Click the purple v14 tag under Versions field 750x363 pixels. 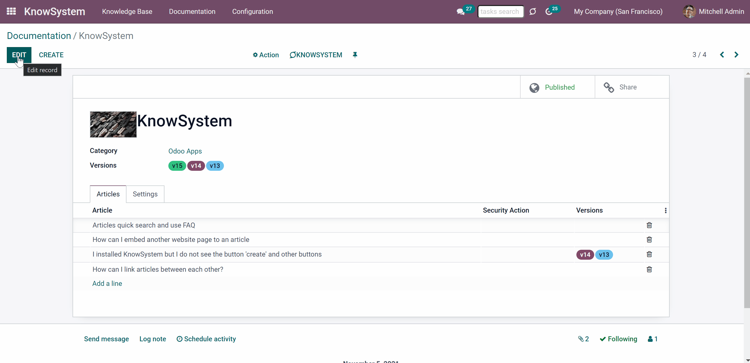(196, 166)
